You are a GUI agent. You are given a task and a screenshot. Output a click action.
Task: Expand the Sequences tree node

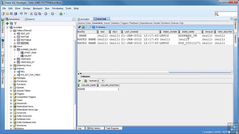coord(11,103)
